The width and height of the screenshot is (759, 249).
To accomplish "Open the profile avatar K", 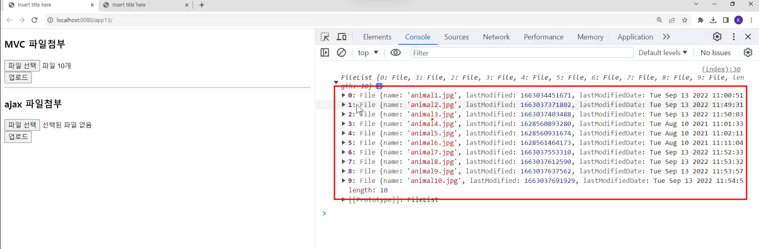I will [739, 20].
